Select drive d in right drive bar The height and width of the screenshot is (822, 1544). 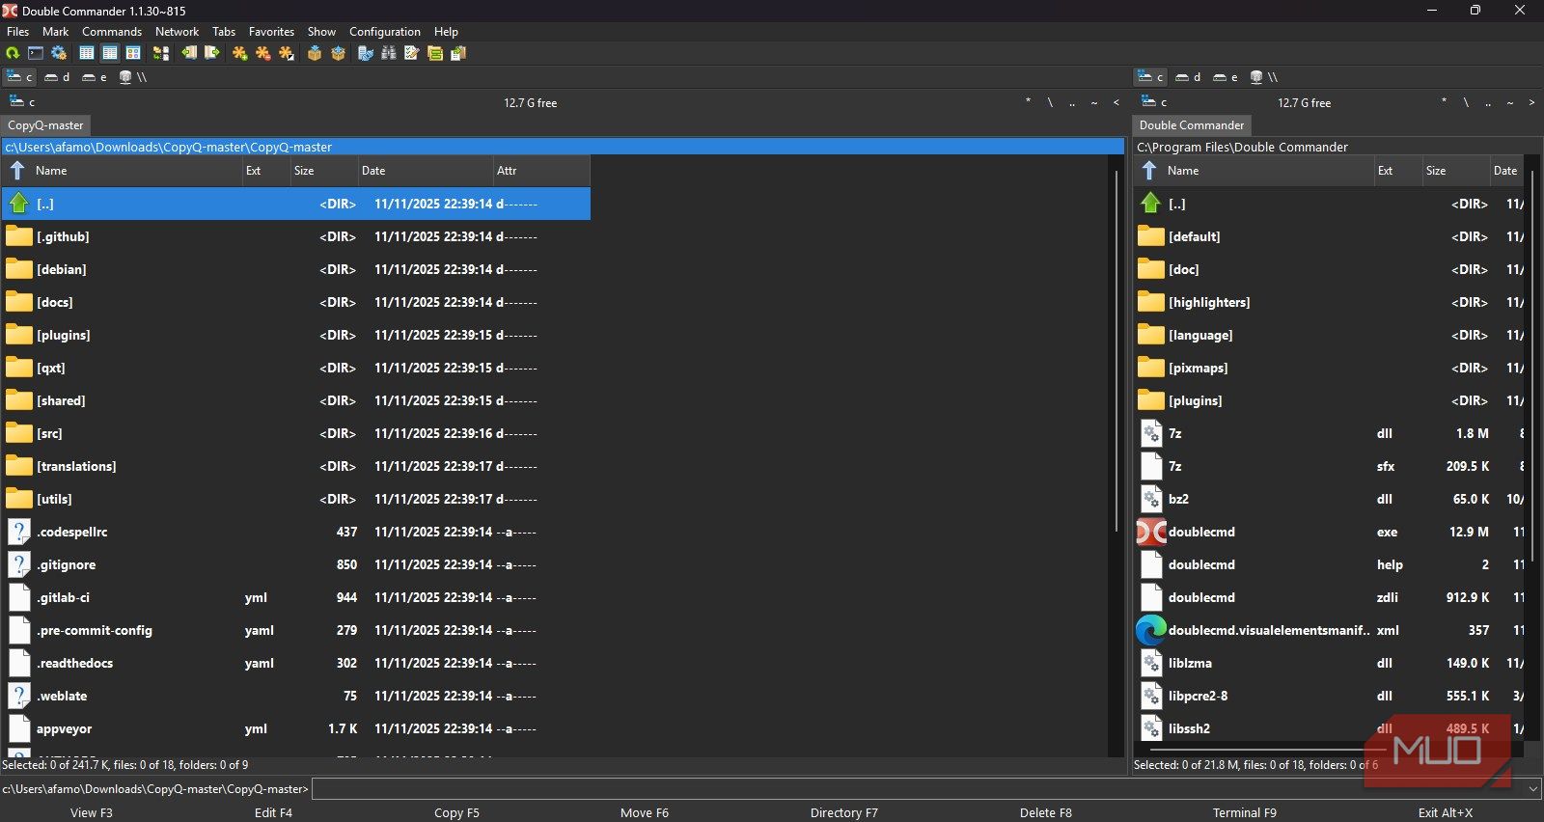coord(1188,77)
